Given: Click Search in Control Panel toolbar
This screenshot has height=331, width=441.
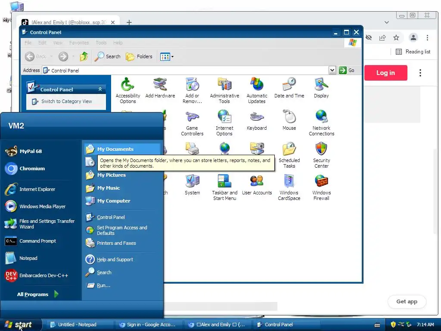Looking at the screenshot, I should coord(107,56).
